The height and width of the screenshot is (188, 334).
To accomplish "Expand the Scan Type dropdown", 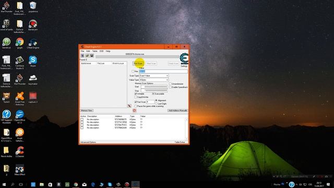I will tap(167, 76).
